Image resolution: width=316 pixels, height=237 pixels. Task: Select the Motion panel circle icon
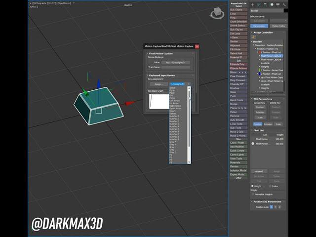point(272,4)
